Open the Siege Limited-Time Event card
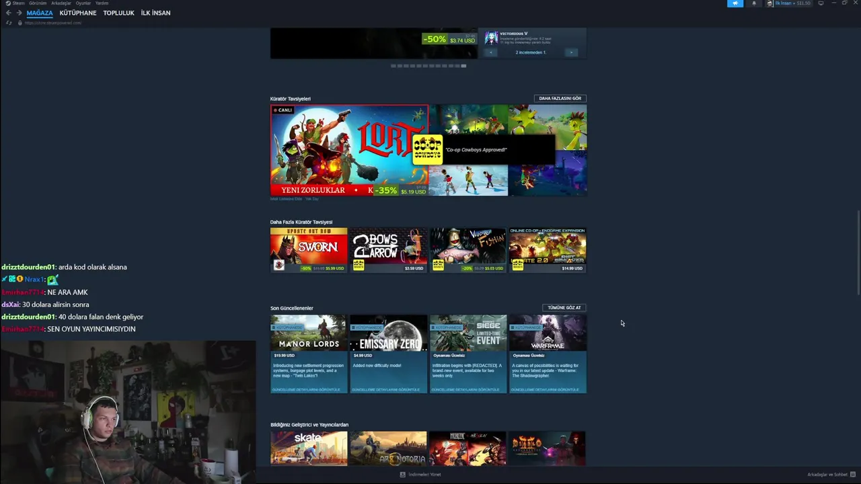861x484 pixels. click(468, 354)
